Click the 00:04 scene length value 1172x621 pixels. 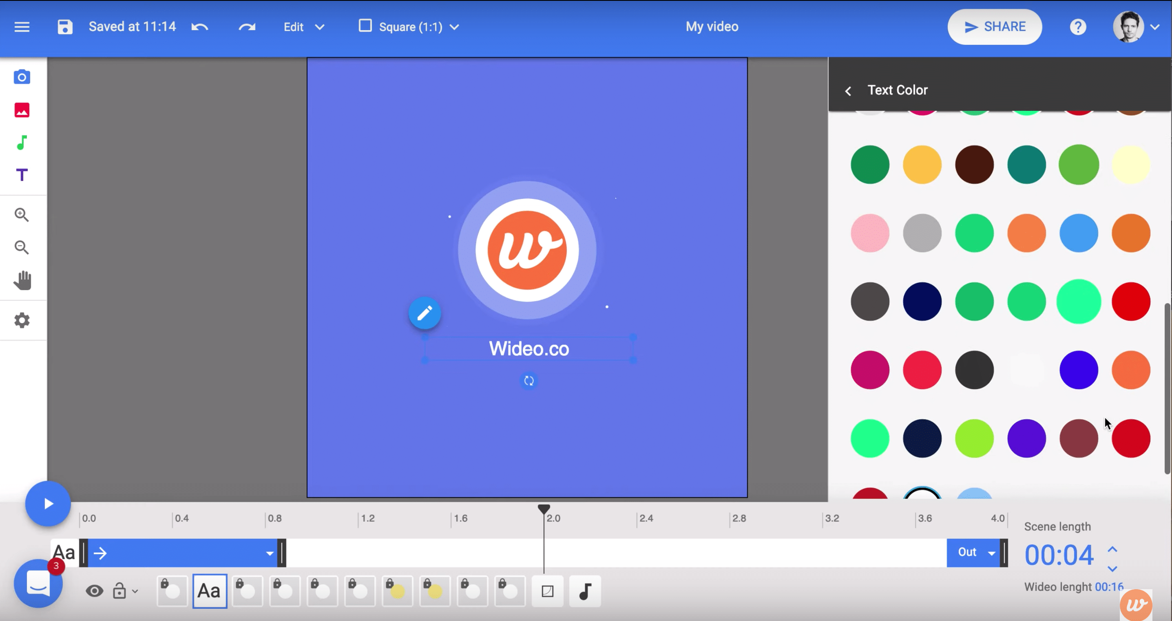(1059, 555)
